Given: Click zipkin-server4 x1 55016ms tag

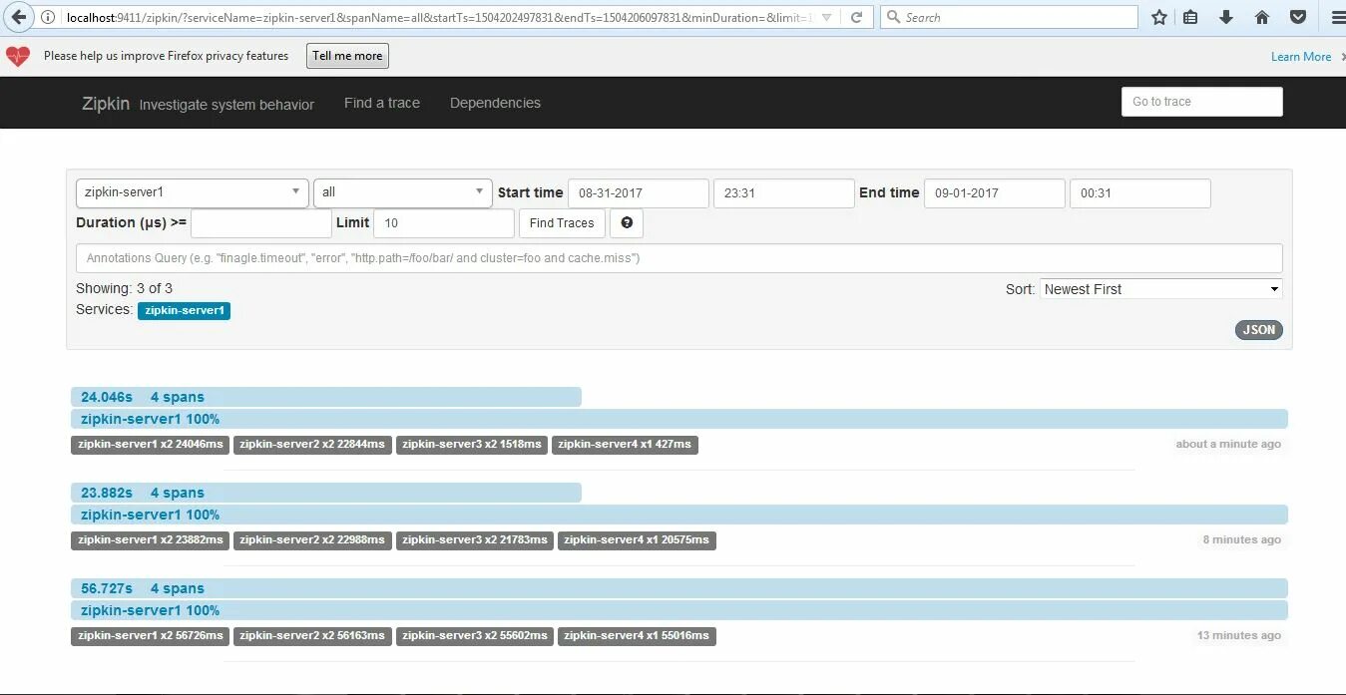Looking at the screenshot, I should pyautogui.click(x=637, y=636).
